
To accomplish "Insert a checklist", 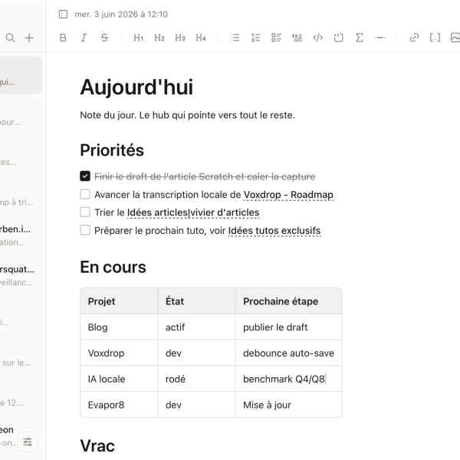I will [276, 38].
